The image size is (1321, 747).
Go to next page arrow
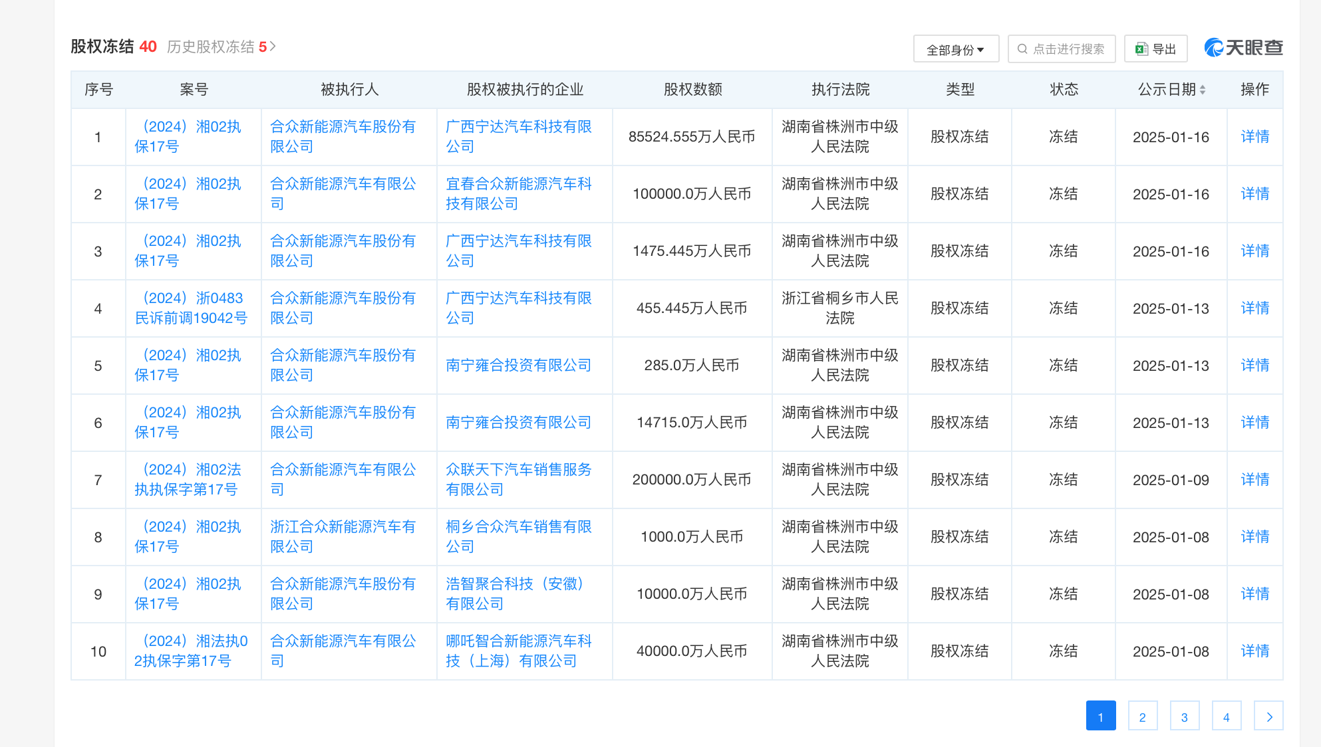(x=1268, y=716)
